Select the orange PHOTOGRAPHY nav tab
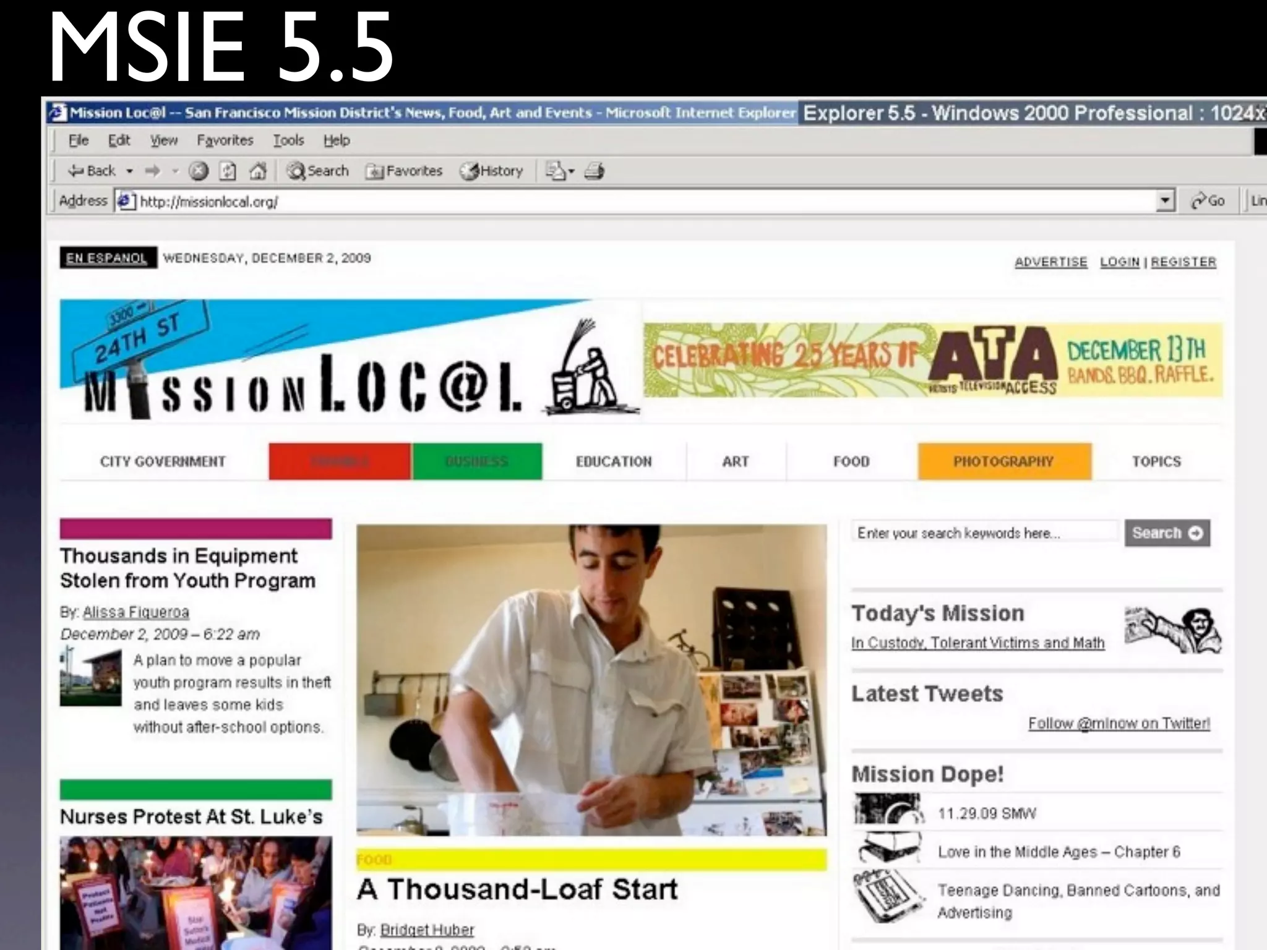Screen dimensions: 1267x950 1004,461
